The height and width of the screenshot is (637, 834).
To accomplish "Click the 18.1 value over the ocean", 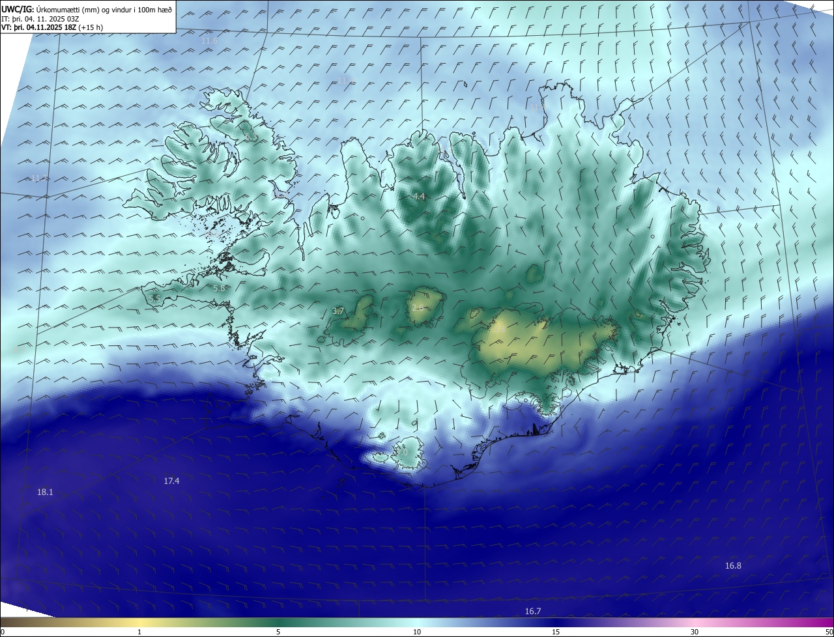I will 45,492.
